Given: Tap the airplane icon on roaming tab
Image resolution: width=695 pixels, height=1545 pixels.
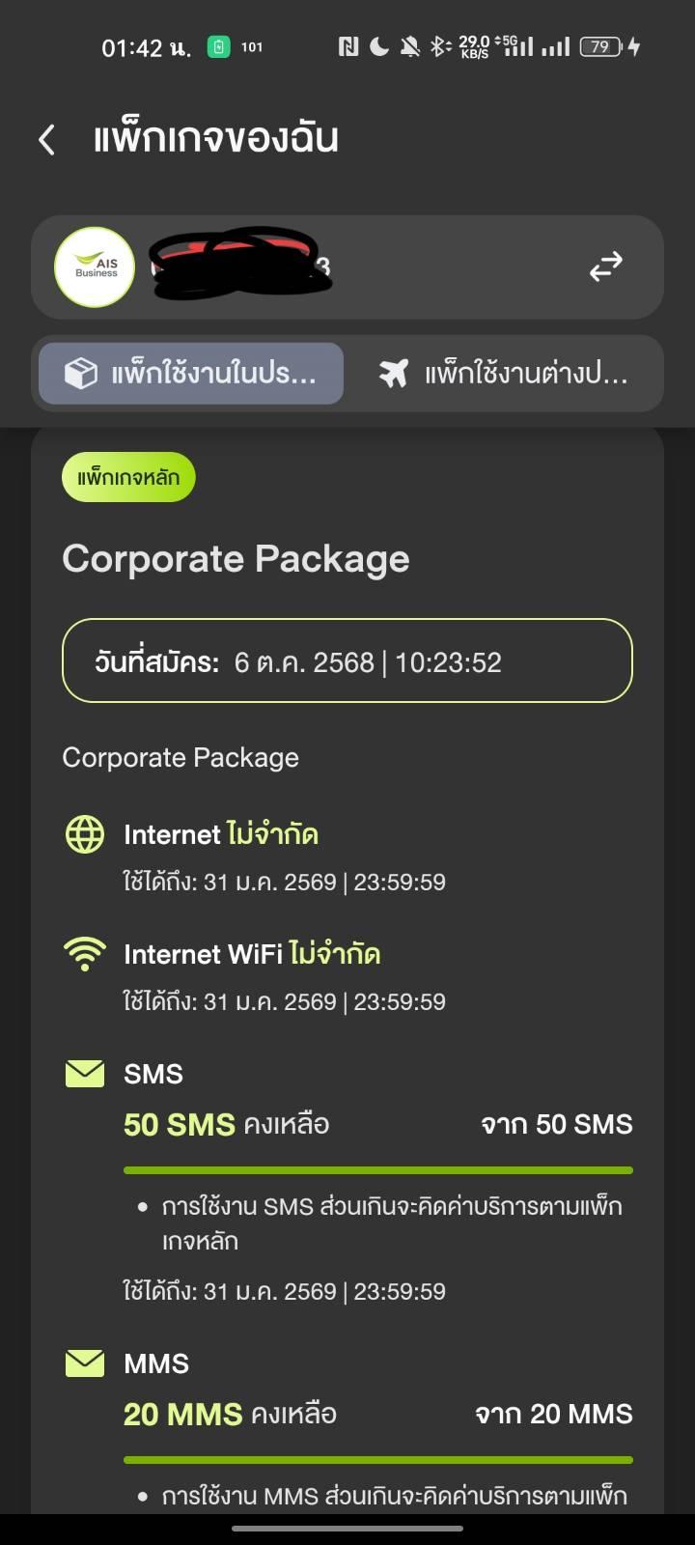Looking at the screenshot, I should click(394, 373).
